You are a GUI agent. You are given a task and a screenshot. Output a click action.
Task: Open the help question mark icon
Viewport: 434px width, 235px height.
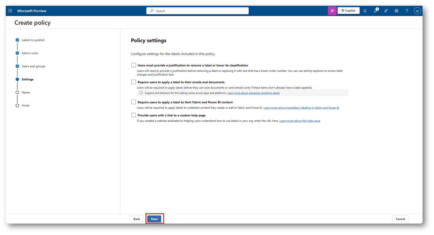407,11
